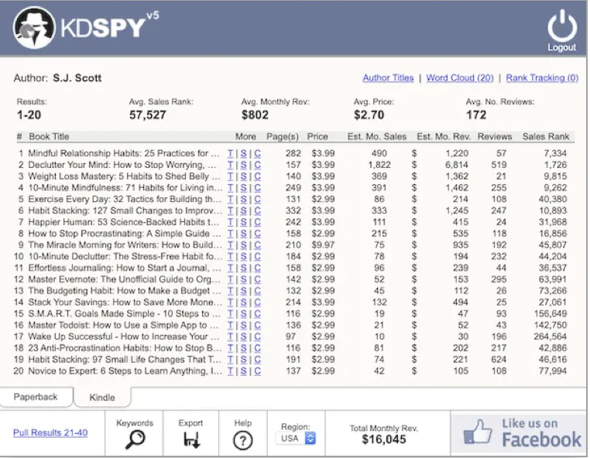Select title Exercise Every Day: 32 Tactics
590x458 pixels.
tap(125, 200)
